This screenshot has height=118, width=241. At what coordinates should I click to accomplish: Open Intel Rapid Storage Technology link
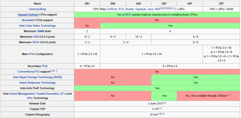[x=33, y=77]
